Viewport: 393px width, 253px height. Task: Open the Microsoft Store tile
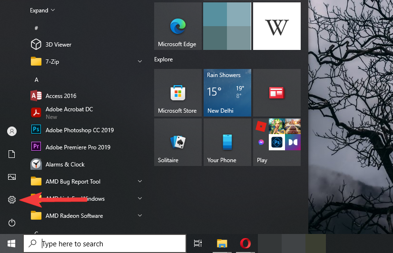(178, 93)
